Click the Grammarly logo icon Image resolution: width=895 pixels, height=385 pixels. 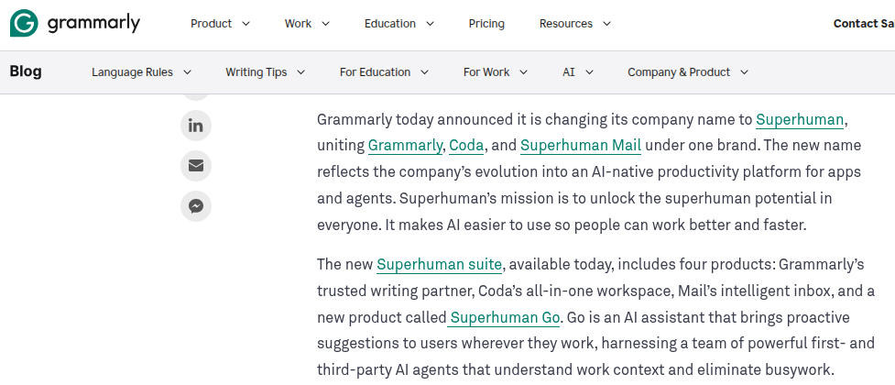coord(24,24)
